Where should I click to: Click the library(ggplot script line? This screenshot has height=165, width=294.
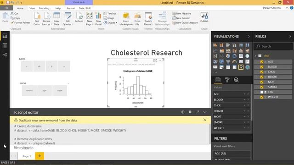click(24, 148)
